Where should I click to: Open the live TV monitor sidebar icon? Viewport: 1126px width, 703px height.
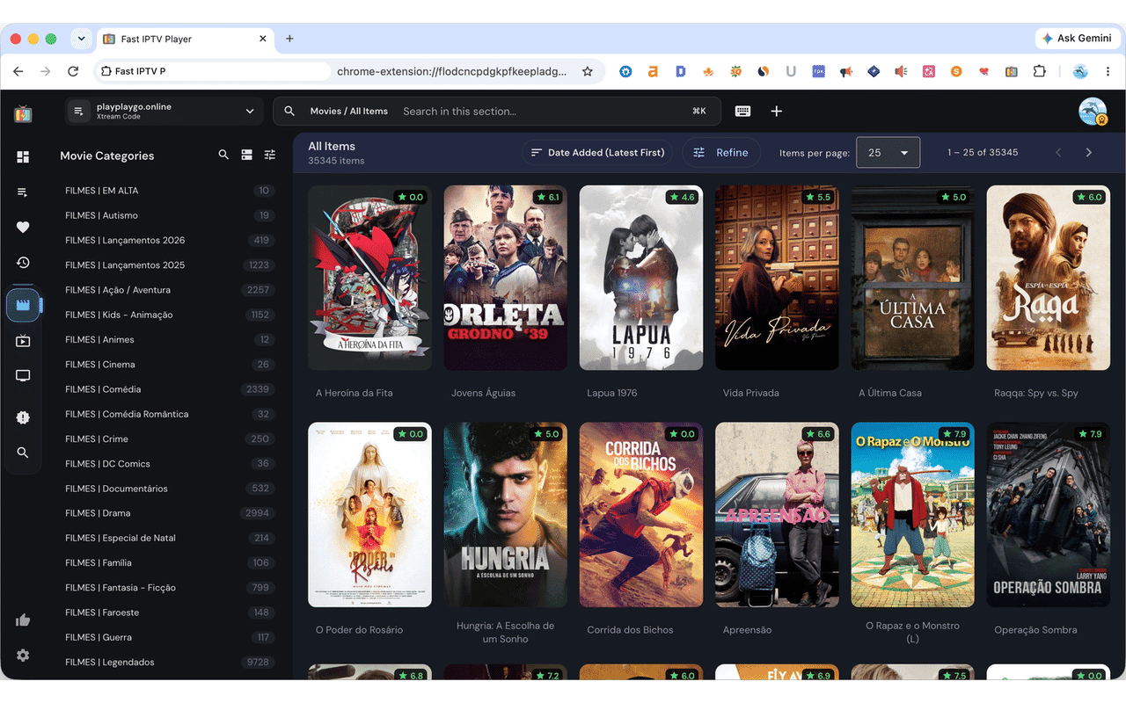(x=23, y=376)
